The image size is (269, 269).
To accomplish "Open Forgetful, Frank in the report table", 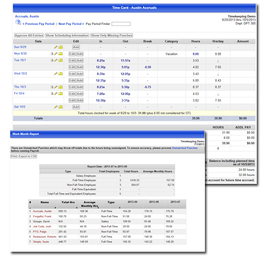I will tap(42, 217).
